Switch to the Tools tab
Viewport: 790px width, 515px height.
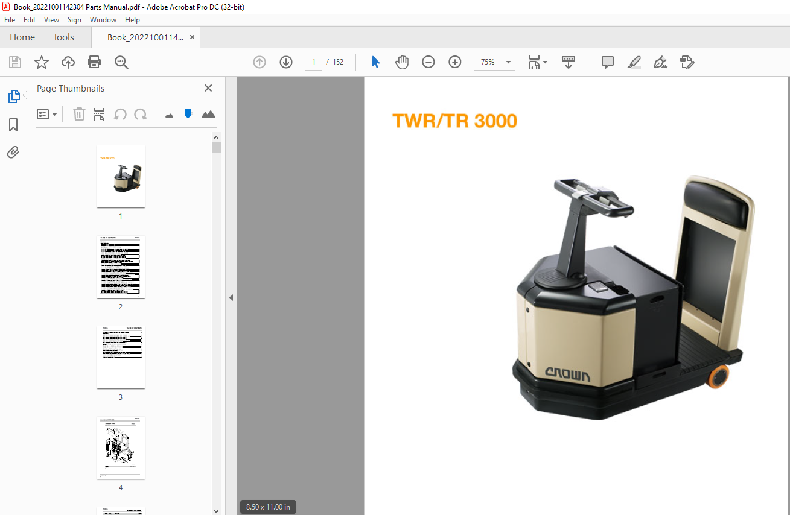[x=63, y=37]
